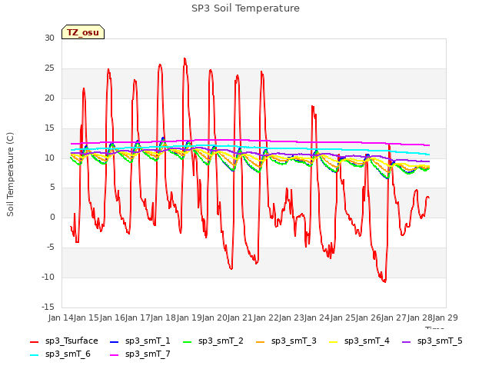This screenshot has width=492, height=369.
Task: Click the yellow sp3_smT_4 legend swatch
Action: coord(333,341)
